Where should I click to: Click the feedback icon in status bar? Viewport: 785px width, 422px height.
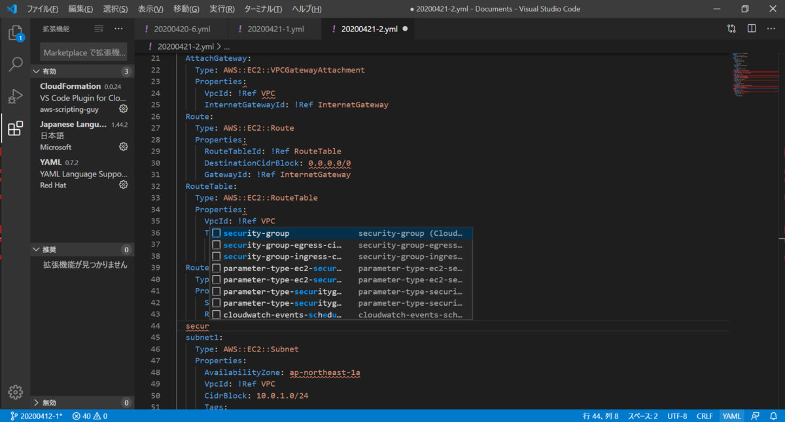[756, 415]
